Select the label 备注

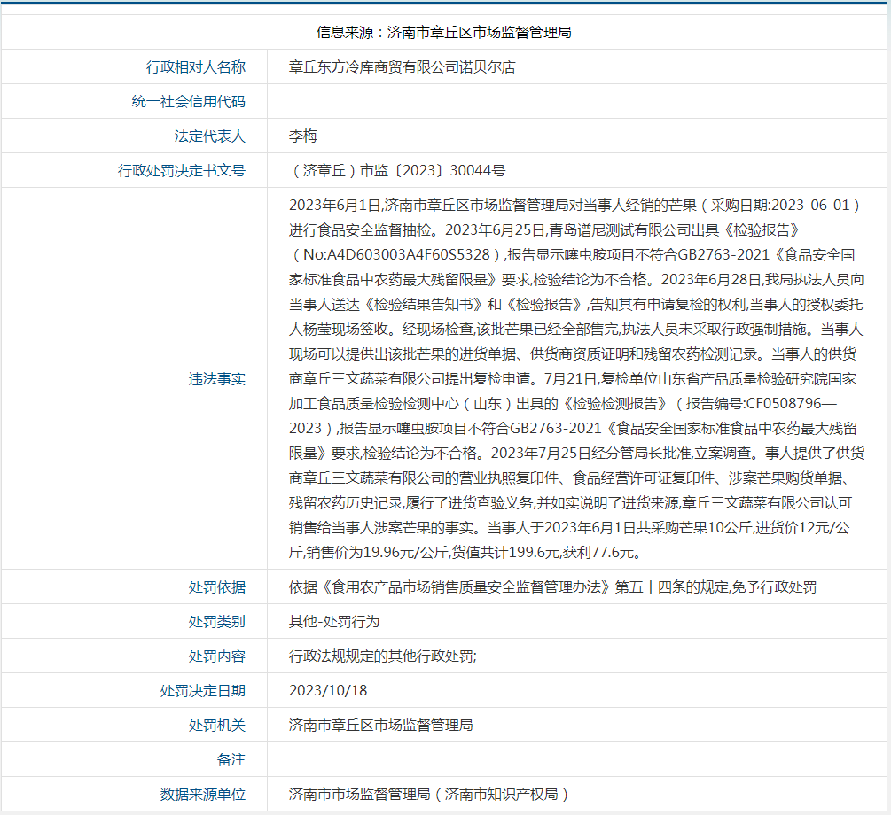click(231, 760)
